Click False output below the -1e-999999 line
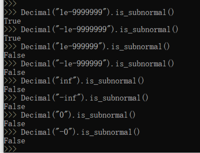 tap(14, 73)
